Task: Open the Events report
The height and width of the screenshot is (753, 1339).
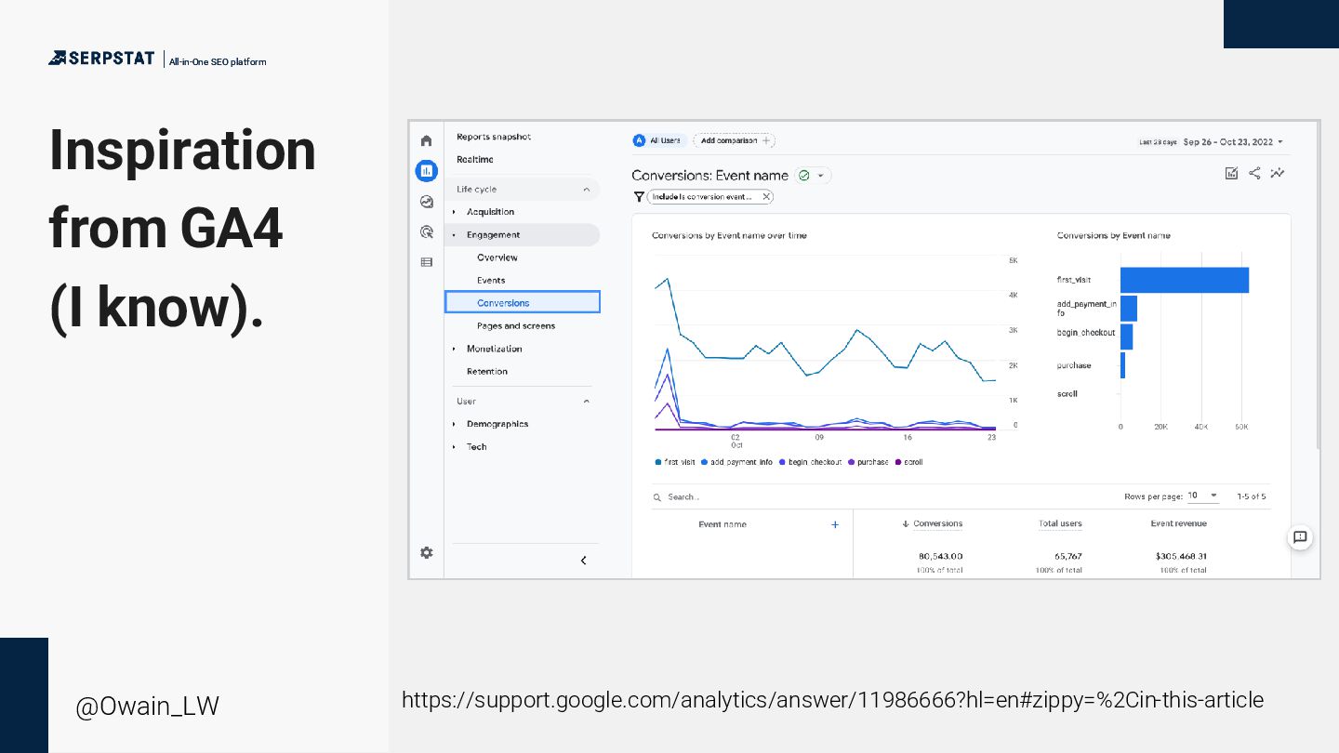Action: pos(491,280)
